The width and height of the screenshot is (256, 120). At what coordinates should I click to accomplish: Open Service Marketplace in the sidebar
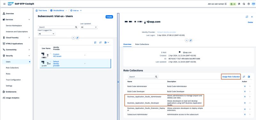[x=14, y=26]
